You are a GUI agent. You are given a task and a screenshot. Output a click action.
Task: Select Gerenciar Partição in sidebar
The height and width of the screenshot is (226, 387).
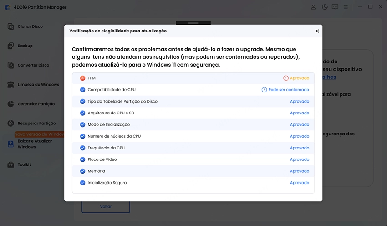point(36,104)
